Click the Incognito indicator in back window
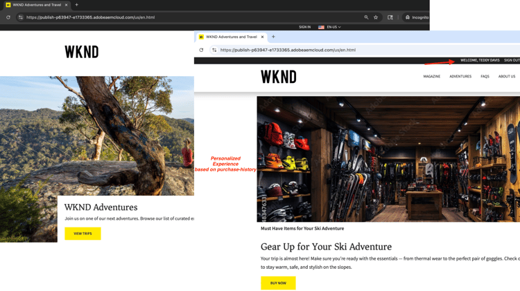Viewport: 520px width, 291px height. click(x=417, y=17)
